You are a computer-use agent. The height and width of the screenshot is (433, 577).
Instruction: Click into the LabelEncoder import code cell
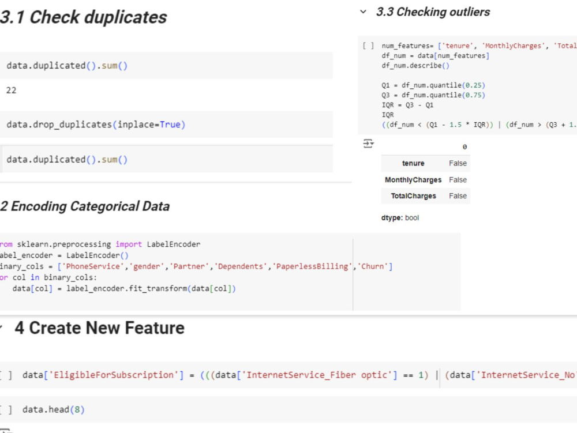point(230,272)
